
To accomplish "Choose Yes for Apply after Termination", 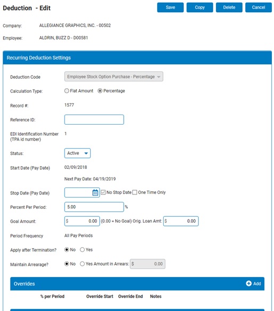I will pyautogui.click(x=82, y=250).
